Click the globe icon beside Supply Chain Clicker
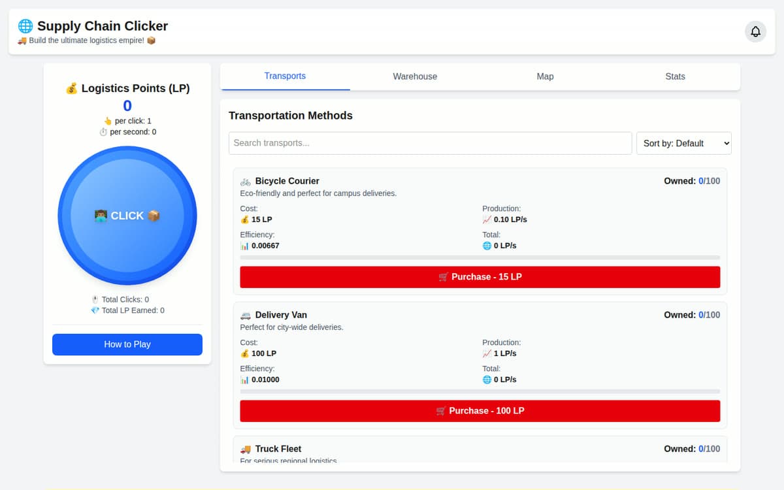 click(25, 26)
